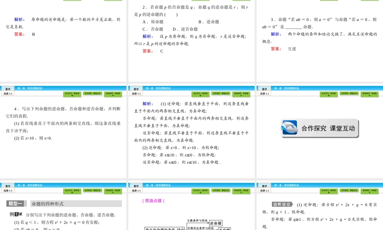Open the 合作探究 课堂互动 banner slide
The height and width of the screenshot is (230, 383).
[x=320, y=128]
